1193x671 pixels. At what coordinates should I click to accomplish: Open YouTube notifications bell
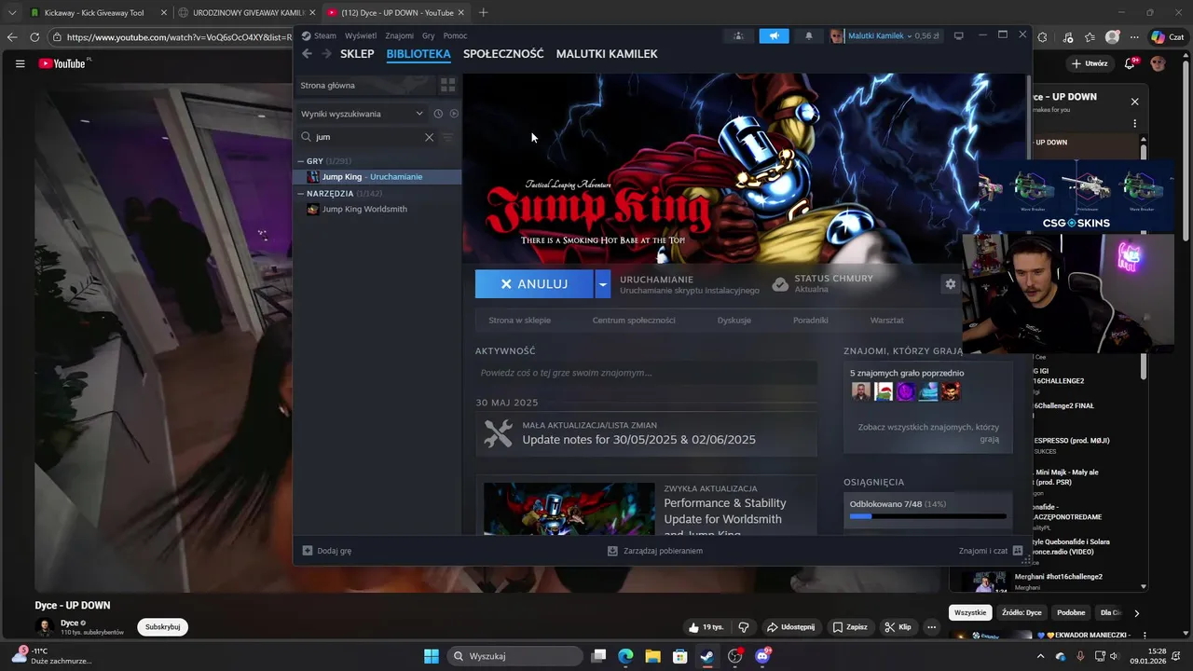[1130, 63]
